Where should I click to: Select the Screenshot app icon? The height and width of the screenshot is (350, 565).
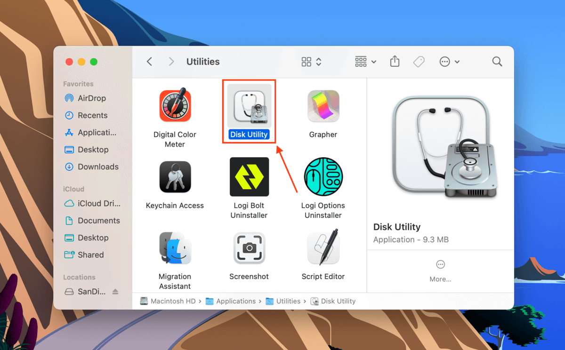249,248
